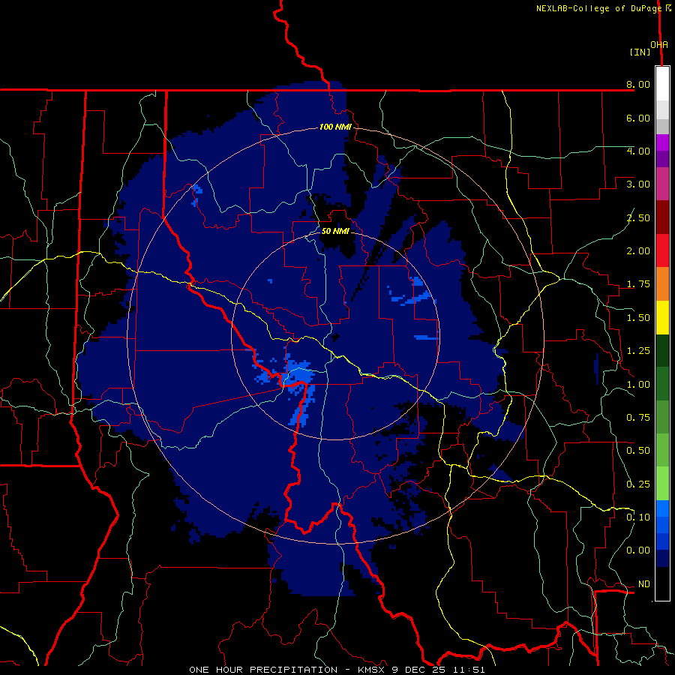675x675 pixels.
Task: Pick the darkest green swatch beside 1.25
Action: point(662,351)
